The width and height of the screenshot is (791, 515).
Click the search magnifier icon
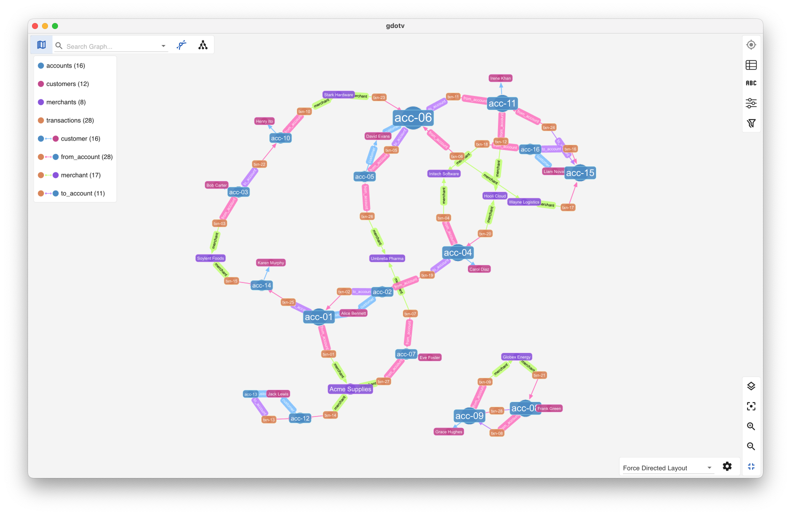[x=59, y=46]
